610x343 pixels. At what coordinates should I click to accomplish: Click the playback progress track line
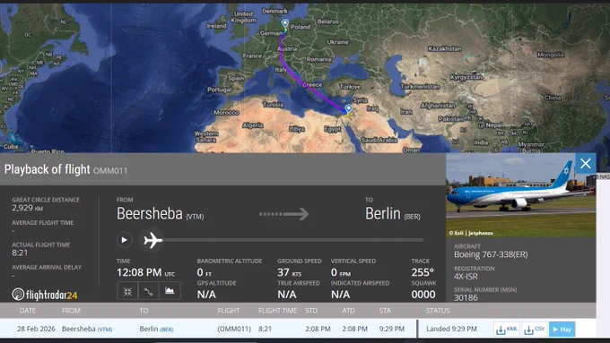tap(293, 240)
